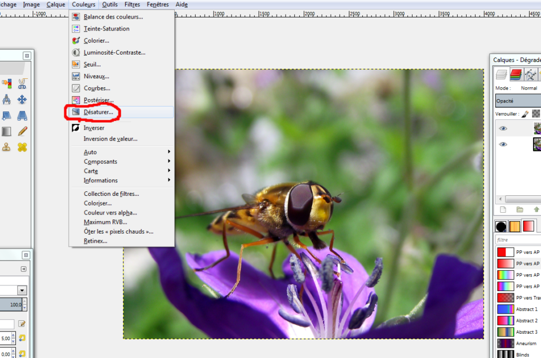Open the Image menu
The width and height of the screenshot is (541, 358).
32,5
